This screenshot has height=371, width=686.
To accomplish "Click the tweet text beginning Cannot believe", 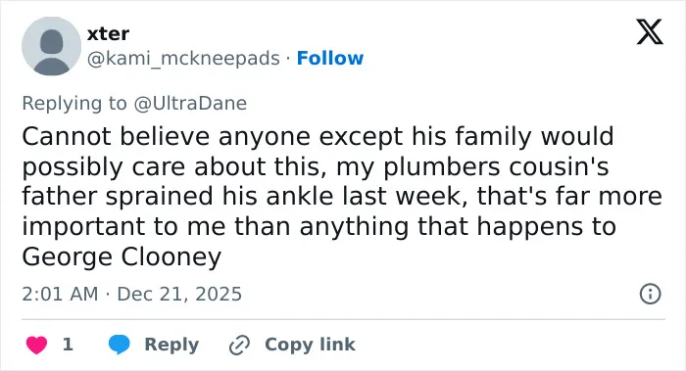I will click(x=342, y=196).
